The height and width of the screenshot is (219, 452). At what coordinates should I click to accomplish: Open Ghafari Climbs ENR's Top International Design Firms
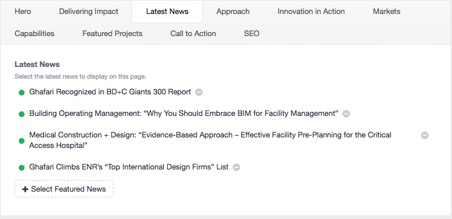tap(129, 167)
